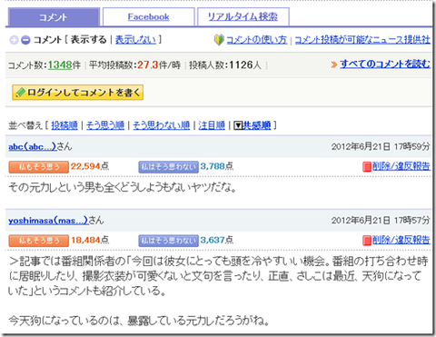This screenshot has height=337, width=436.
Task: Sort comments by そう思う順
Action: pos(105,125)
